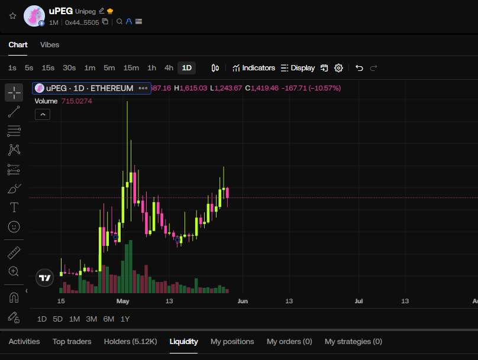Edit the uPEG name with pencil icon

(x=102, y=11)
